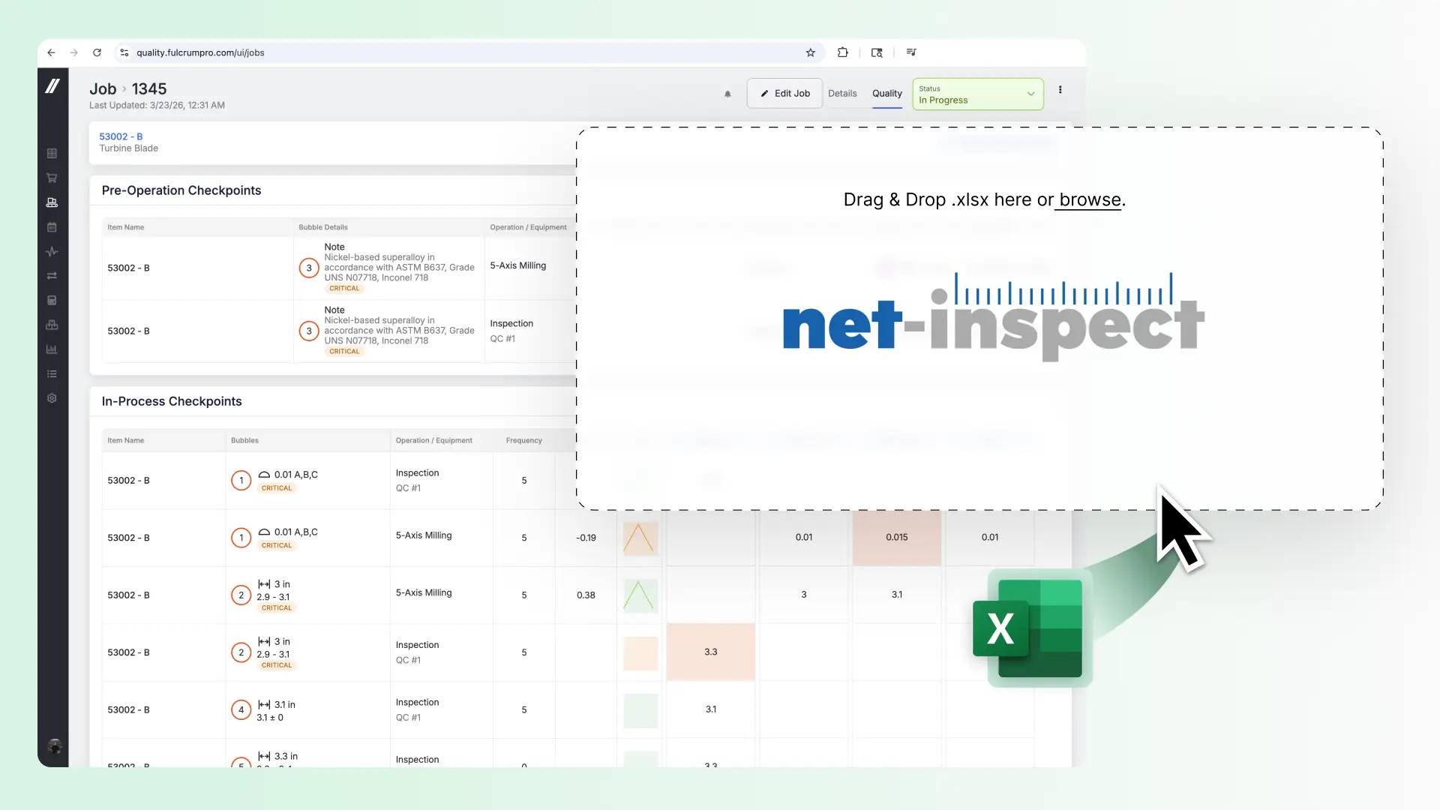
Task: Click the transfer arrows icon in sidebar
Action: 52,276
